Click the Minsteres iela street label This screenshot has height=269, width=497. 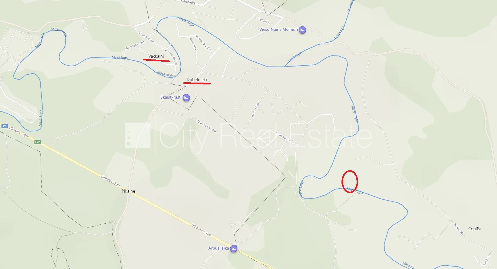[135, 46]
